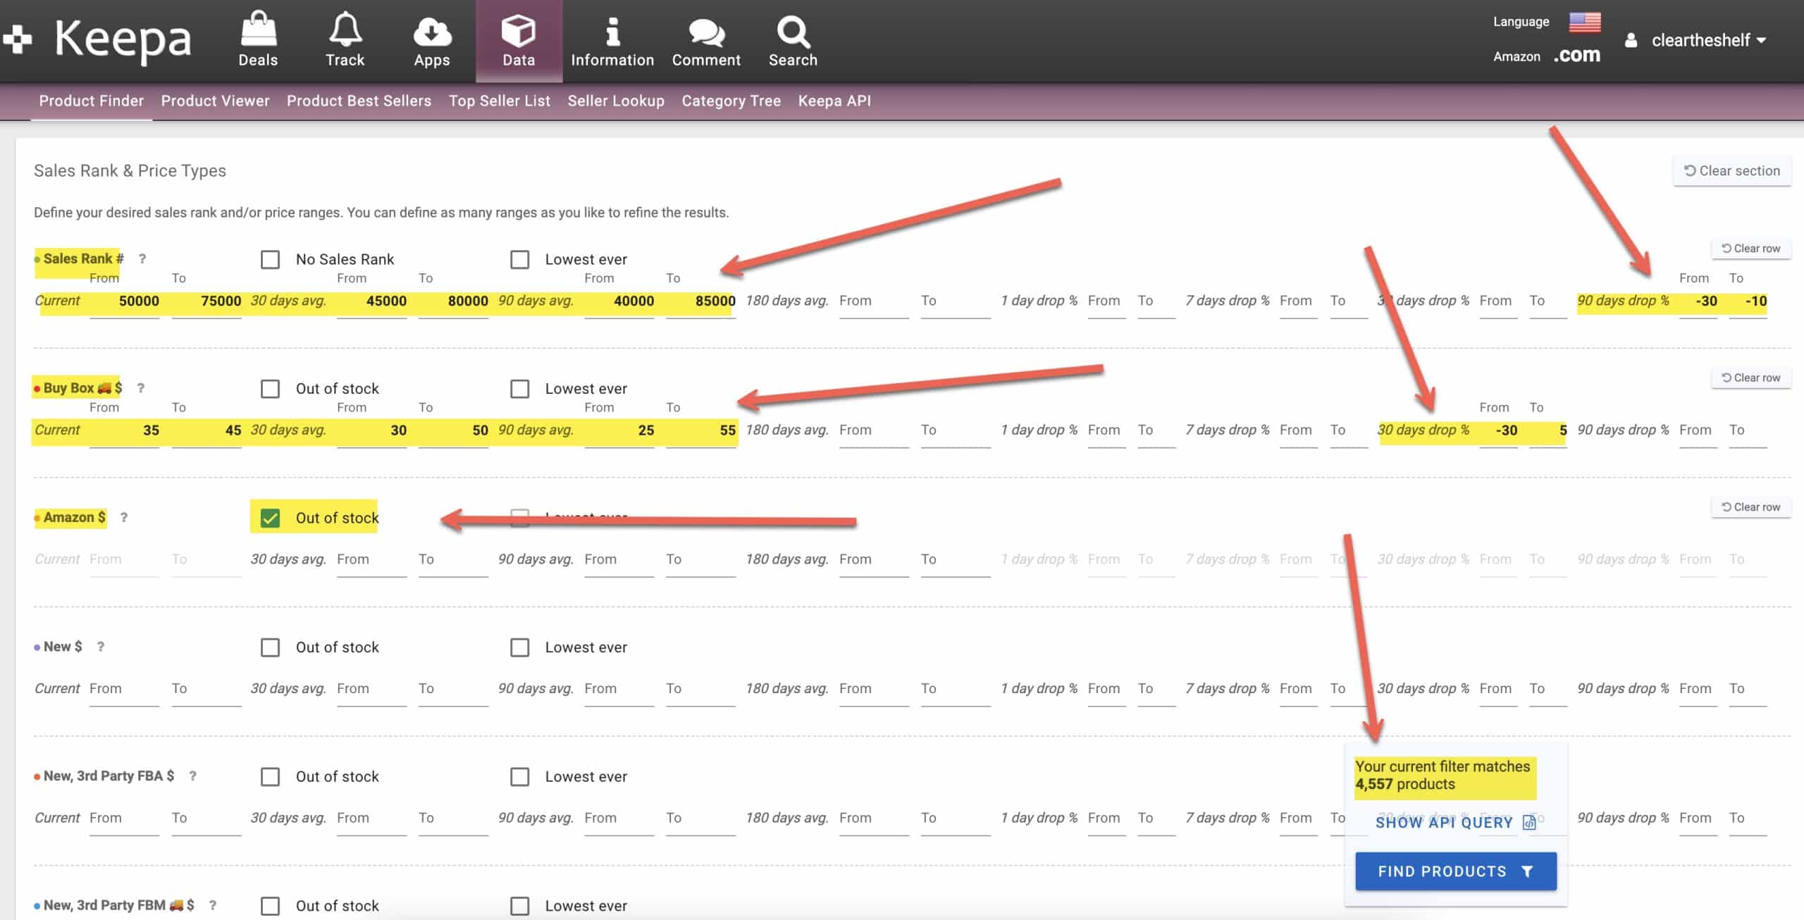Enable Buy Box Out of stock checkbox
The height and width of the screenshot is (920, 1804).
point(270,389)
